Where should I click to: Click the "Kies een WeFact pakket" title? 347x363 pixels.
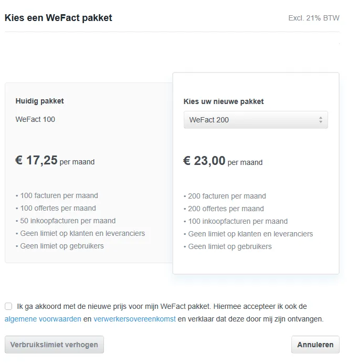point(58,18)
